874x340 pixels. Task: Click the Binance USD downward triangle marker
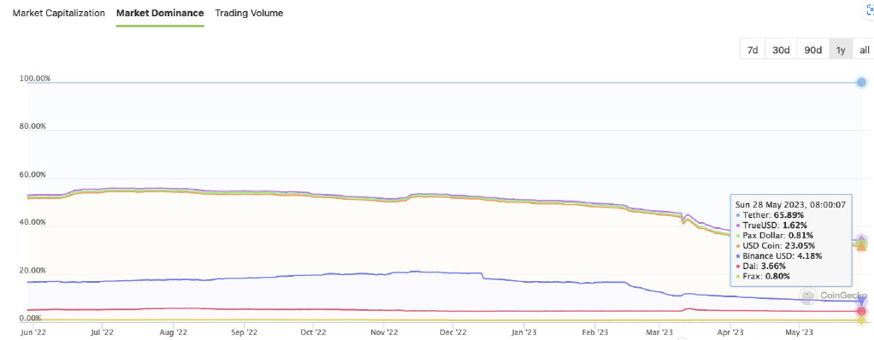pos(862,302)
